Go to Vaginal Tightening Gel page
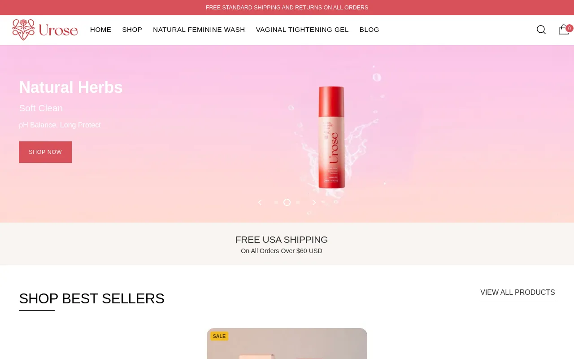Image resolution: width=574 pixels, height=359 pixels. tap(302, 30)
